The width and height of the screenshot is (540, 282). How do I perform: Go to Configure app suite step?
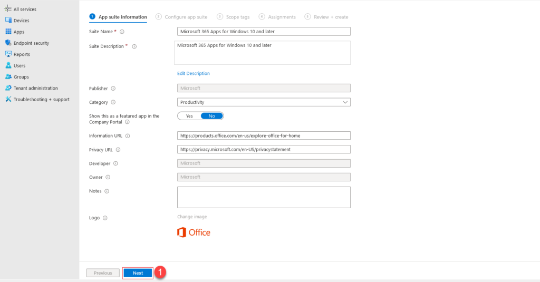pyautogui.click(x=181, y=17)
